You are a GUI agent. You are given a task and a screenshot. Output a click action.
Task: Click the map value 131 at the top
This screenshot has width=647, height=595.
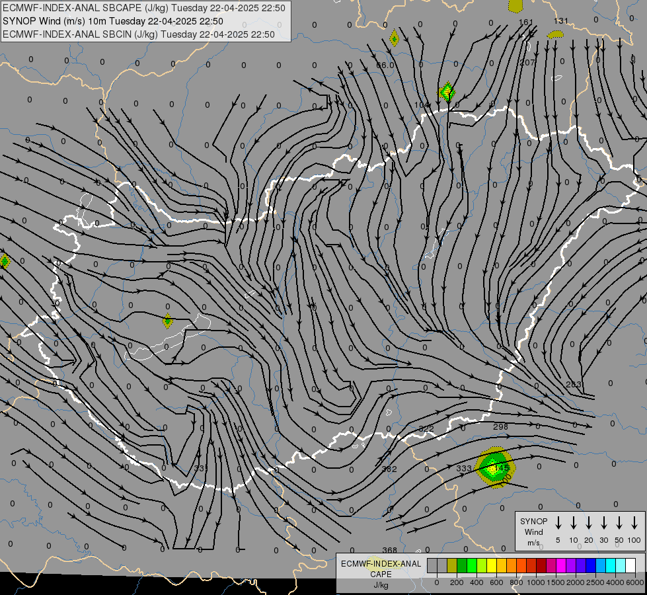point(561,20)
